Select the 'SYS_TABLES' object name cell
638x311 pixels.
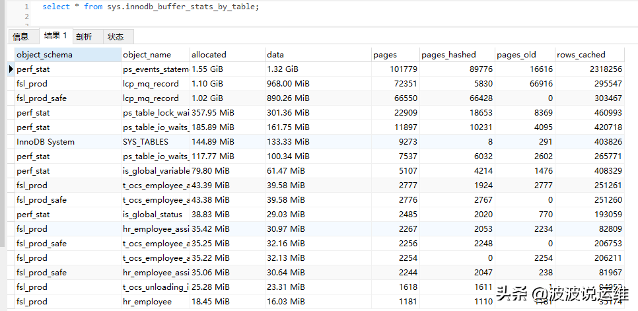(x=155, y=142)
